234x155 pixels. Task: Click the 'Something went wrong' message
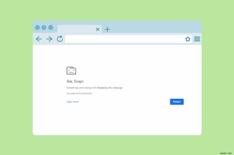94,88
